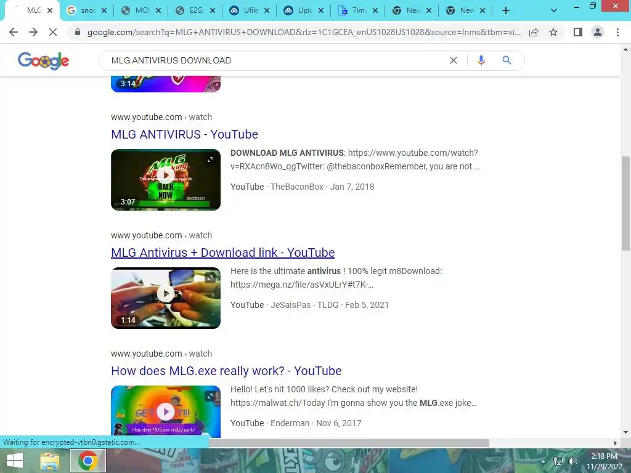Open the volume speaker icon in tray
The image size is (631, 473).
click(572, 461)
